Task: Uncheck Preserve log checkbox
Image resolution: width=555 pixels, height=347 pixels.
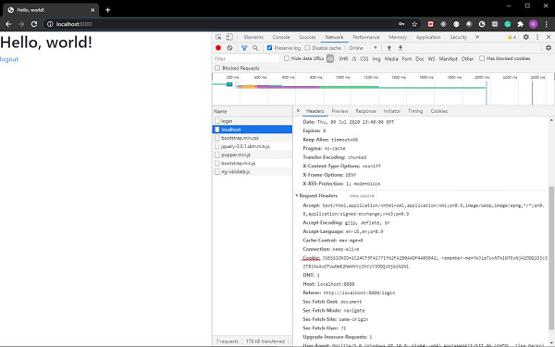Action: pyautogui.click(x=270, y=48)
